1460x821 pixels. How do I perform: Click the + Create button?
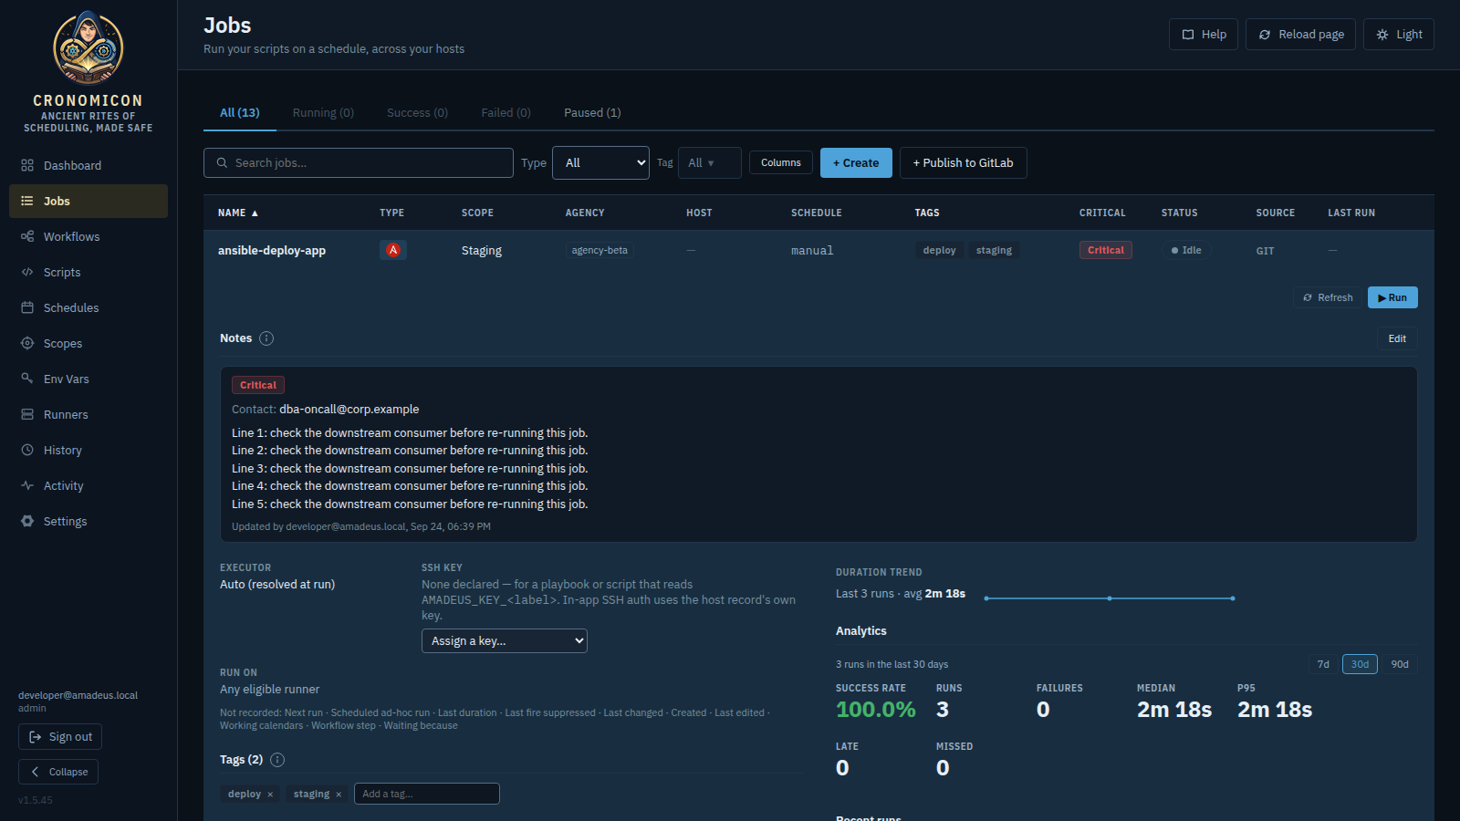(x=856, y=163)
